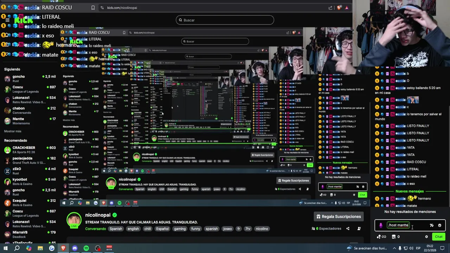Open Mantte's Movierooms channel
Screen dimensions: 450x253
[x=30, y=121]
